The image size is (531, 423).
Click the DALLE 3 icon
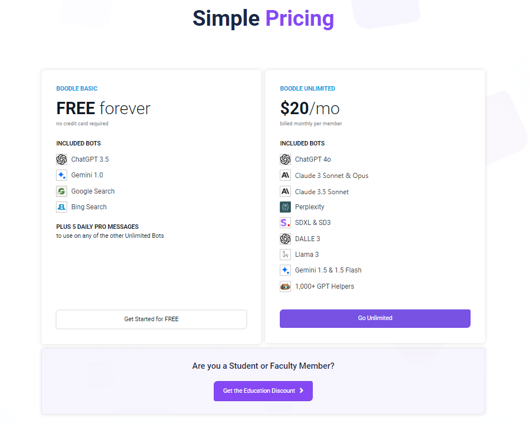coord(285,239)
